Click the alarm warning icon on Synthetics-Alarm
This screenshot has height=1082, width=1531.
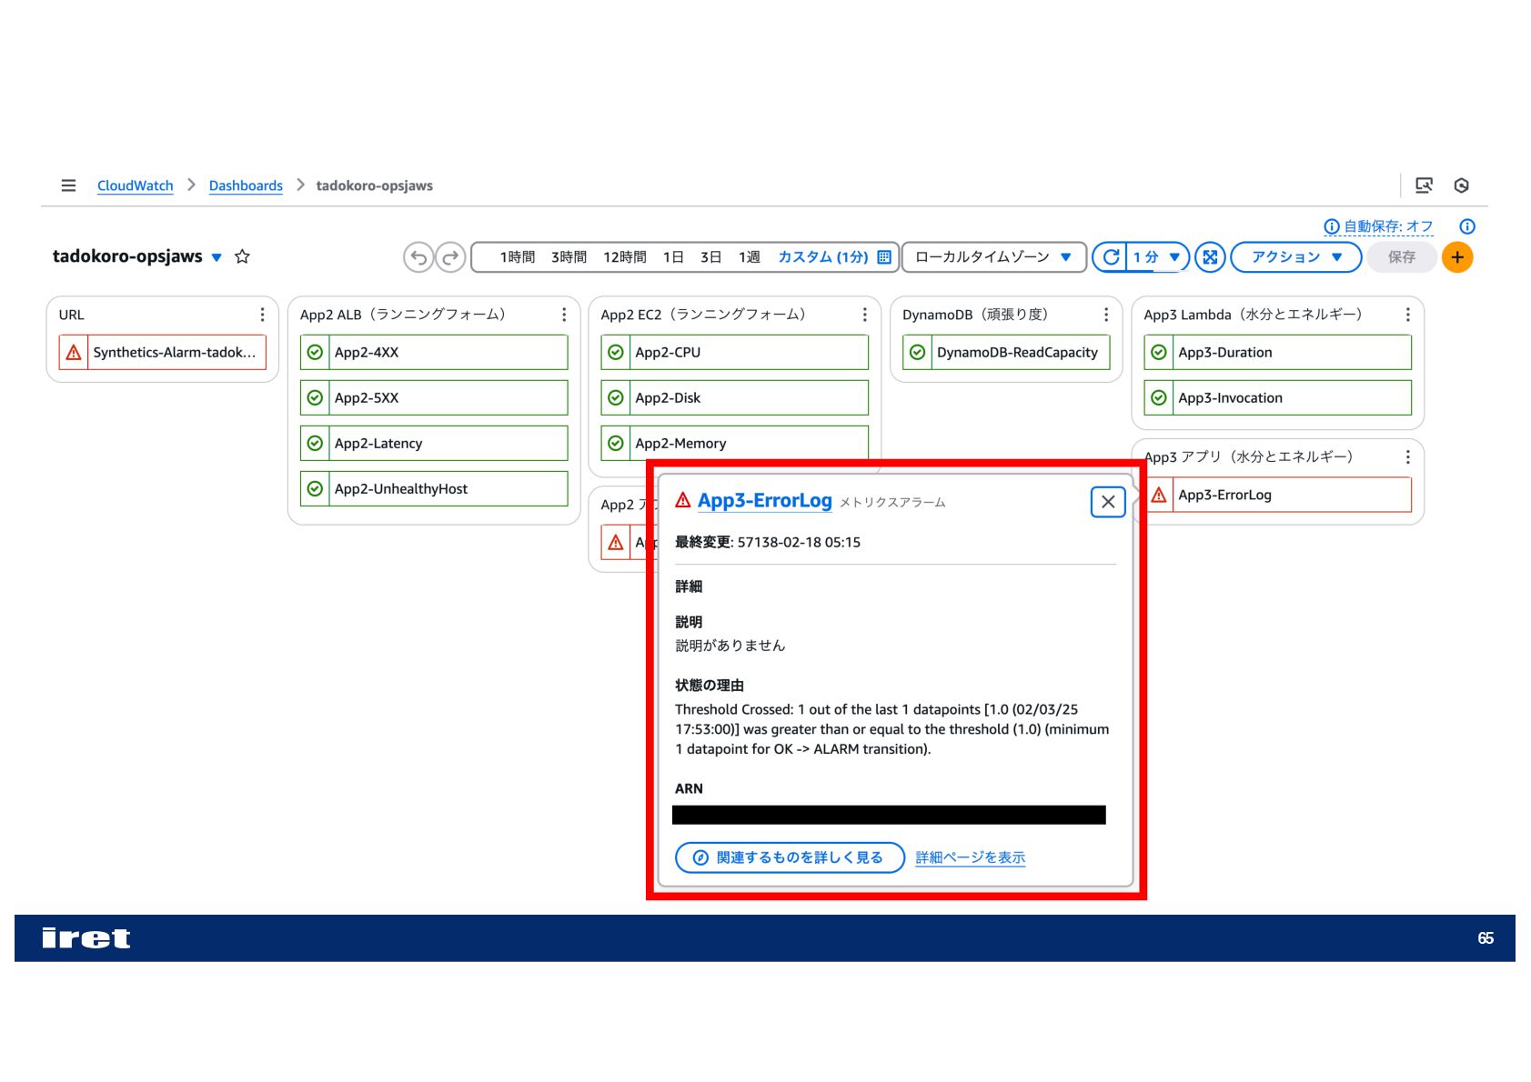[x=74, y=352]
